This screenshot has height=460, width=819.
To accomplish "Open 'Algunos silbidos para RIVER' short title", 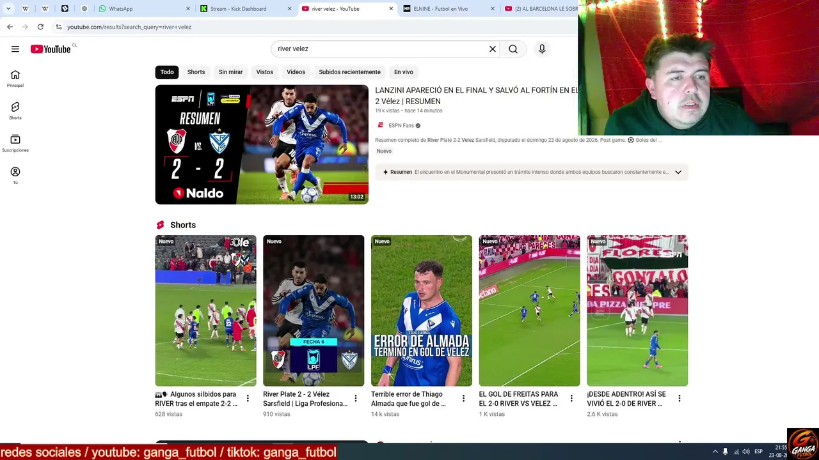I will coord(196,399).
